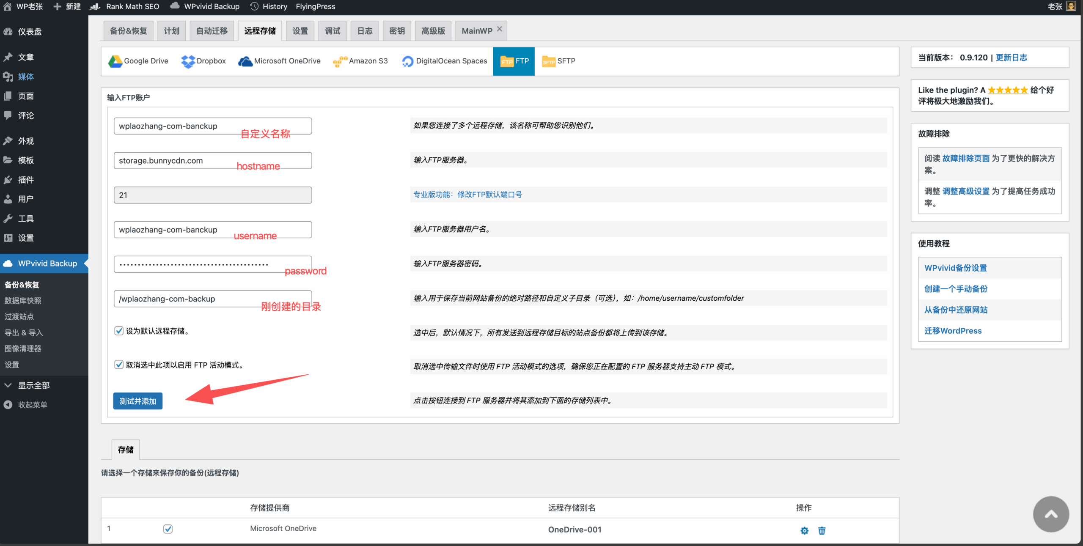This screenshot has width=1083, height=546.
Task: Choose Dropbox remote storage option
Action: pos(203,61)
